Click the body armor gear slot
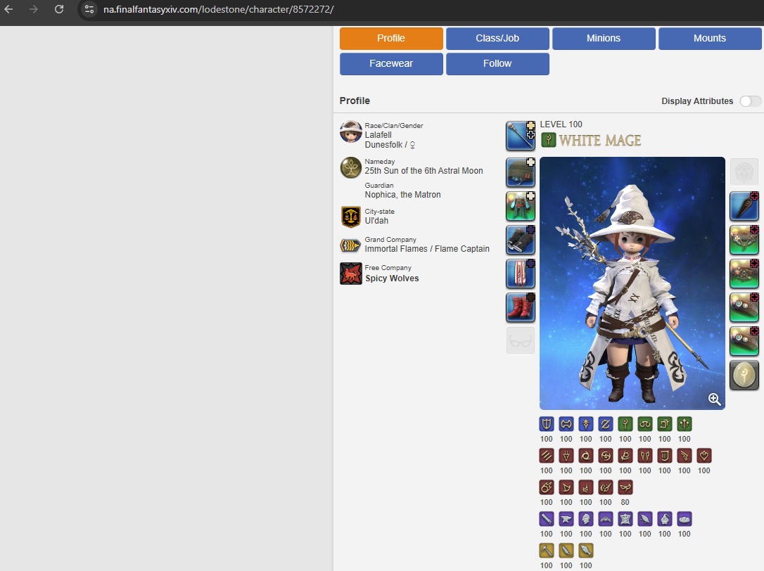The height and width of the screenshot is (571, 764). click(521, 206)
